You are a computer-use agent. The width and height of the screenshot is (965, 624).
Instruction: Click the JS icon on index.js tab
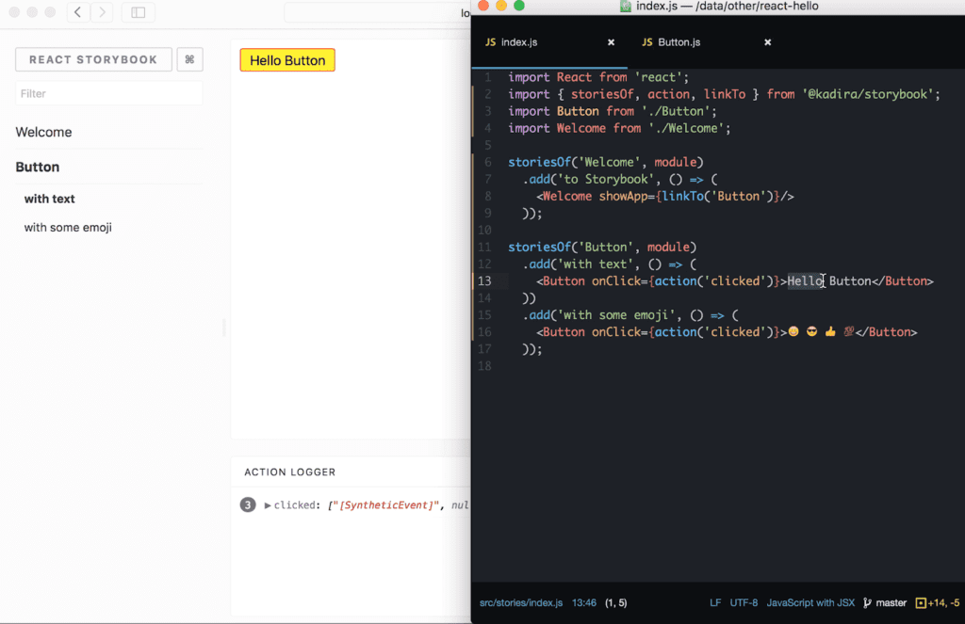coord(490,42)
